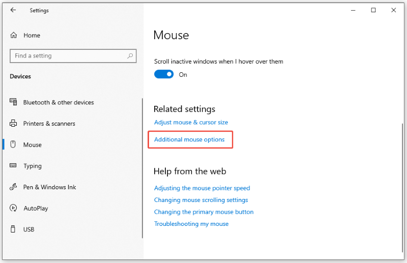Click the back arrow in Settings

[x=13, y=10]
